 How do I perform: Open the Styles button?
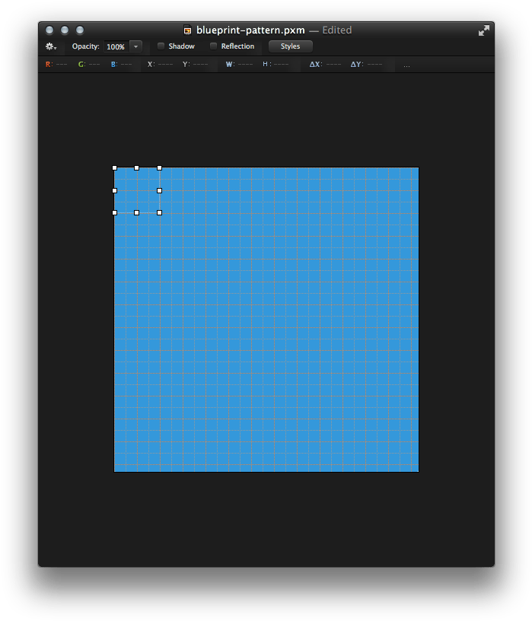tap(290, 46)
